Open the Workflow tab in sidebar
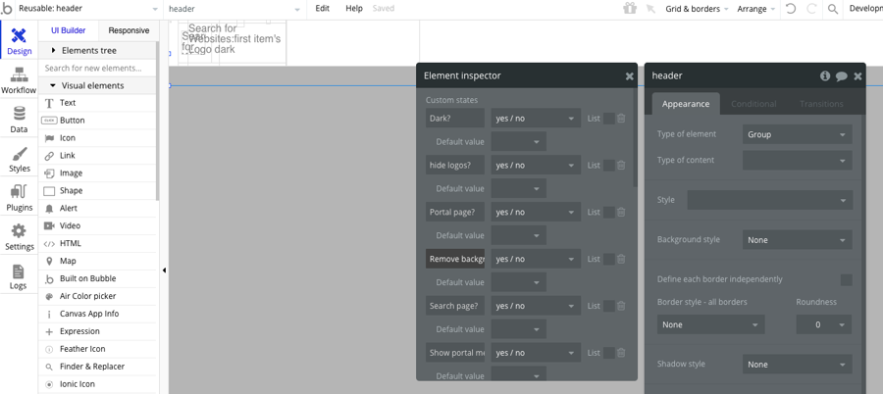883x394 pixels. tap(19, 80)
